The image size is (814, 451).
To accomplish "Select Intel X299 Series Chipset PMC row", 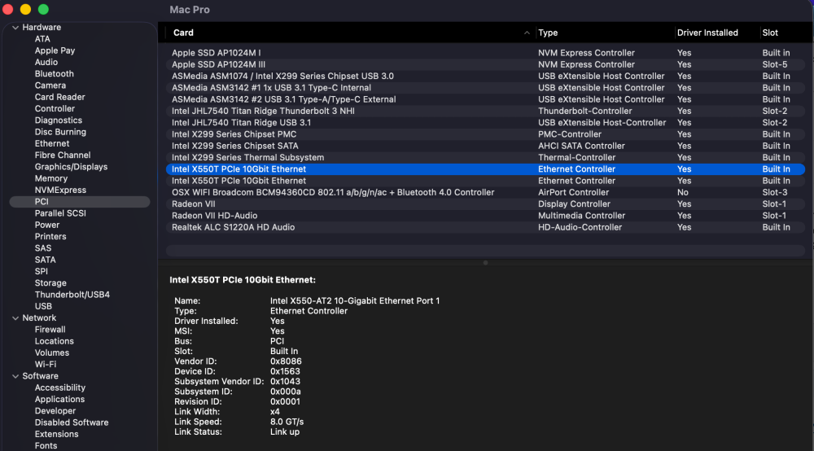I will click(485, 134).
